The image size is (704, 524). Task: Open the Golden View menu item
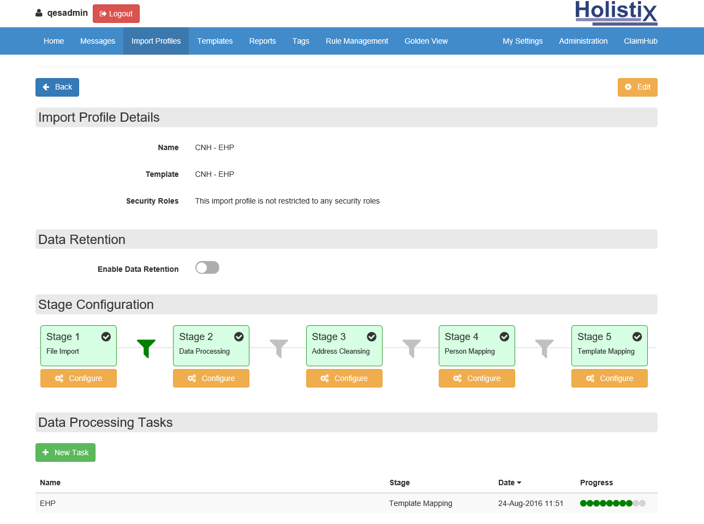tap(426, 41)
